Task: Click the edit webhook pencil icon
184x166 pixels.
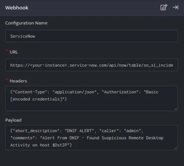Action: (x=164, y=8)
